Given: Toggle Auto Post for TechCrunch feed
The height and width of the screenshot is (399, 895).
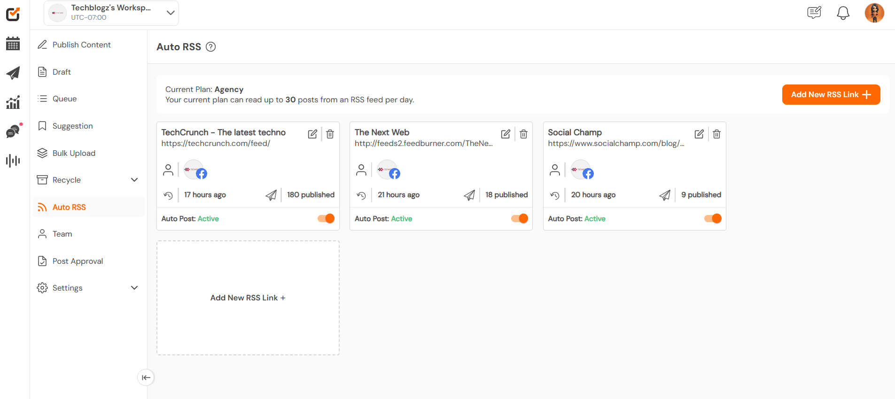Looking at the screenshot, I should [326, 218].
